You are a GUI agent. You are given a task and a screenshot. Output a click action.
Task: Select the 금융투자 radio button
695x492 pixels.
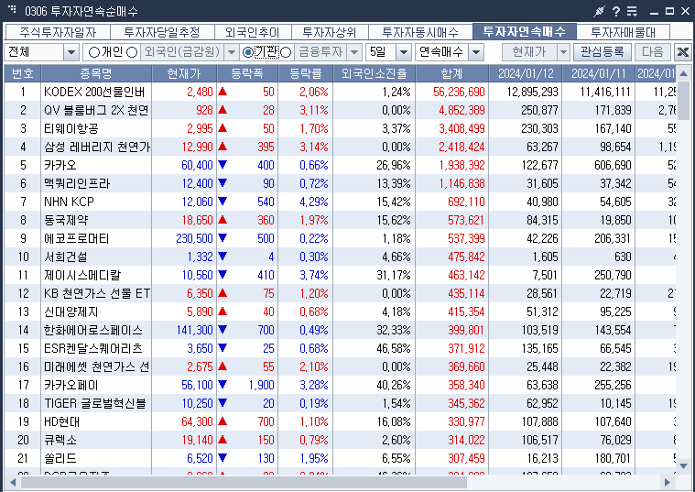(x=287, y=52)
